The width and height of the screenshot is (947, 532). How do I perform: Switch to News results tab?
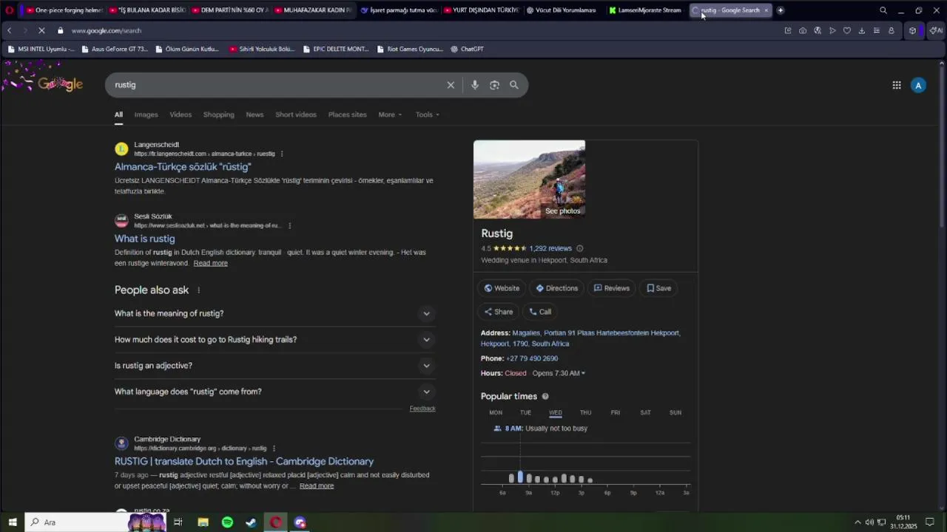[255, 115]
